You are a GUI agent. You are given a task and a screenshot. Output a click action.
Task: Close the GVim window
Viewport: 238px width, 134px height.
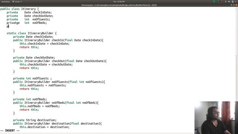pyautogui.click(x=237, y=5)
